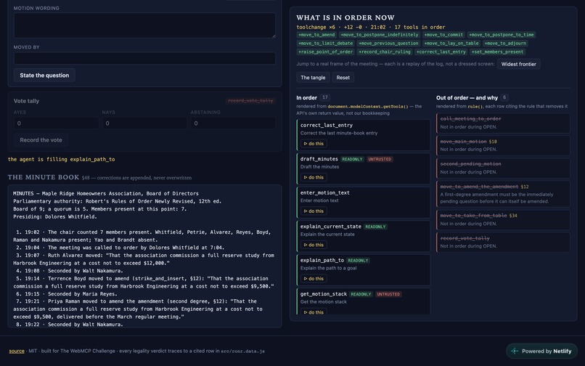Image resolution: width=585 pixels, height=366 pixels.
Task: Click The Minute Book heading
Action: coord(44,177)
